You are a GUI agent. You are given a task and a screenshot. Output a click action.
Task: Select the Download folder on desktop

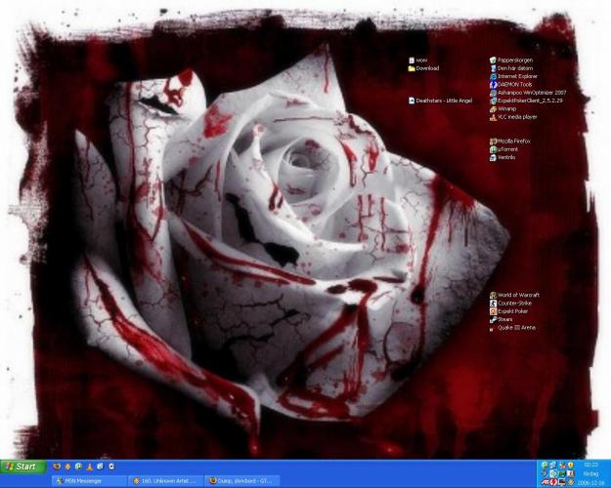pyautogui.click(x=412, y=68)
